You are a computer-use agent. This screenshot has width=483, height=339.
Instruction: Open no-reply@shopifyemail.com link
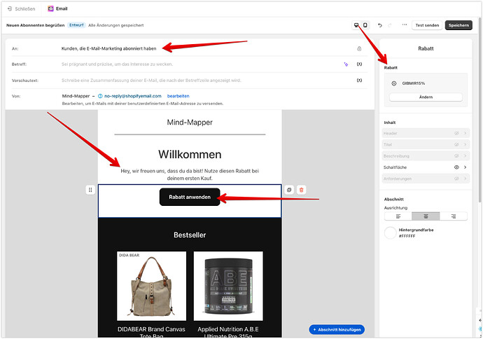[133, 96]
